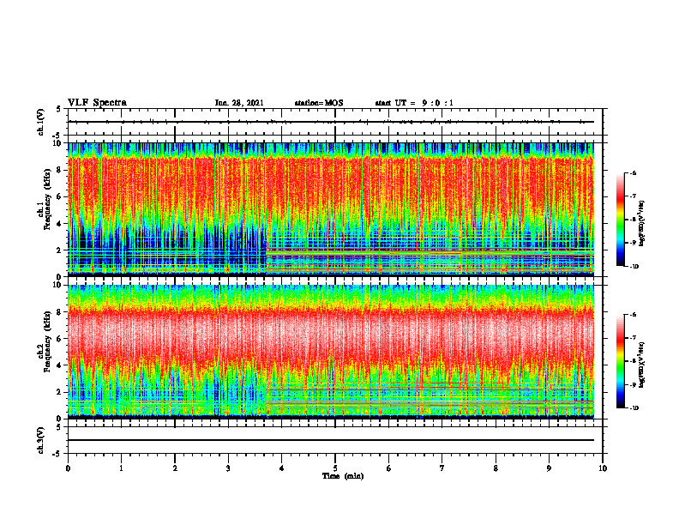
Task: Click the time axis tick label '8'
Action: pyautogui.click(x=496, y=468)
